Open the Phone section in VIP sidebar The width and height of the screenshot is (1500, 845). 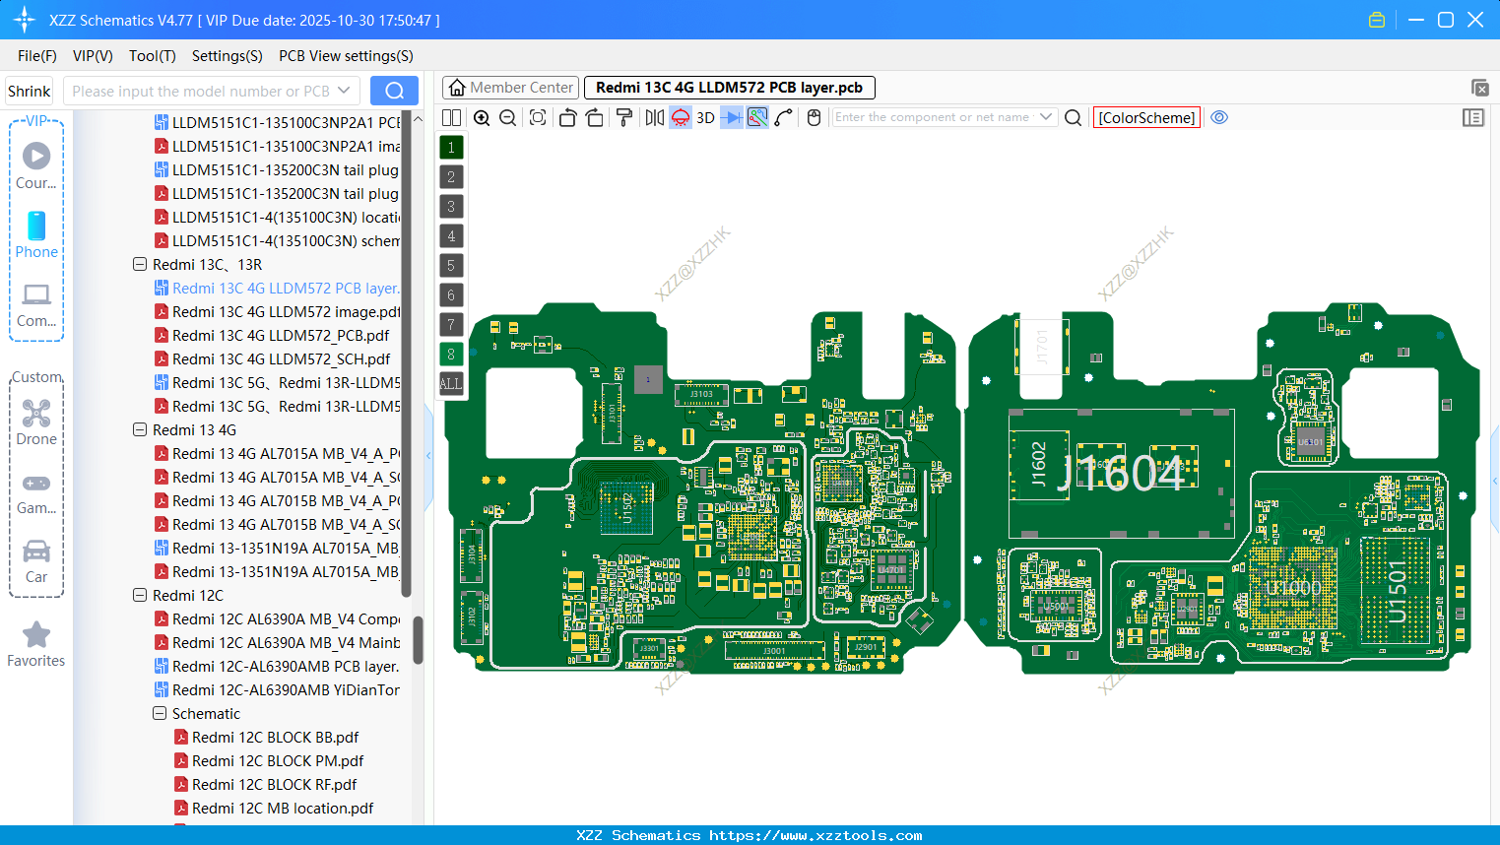coord(36,236)
